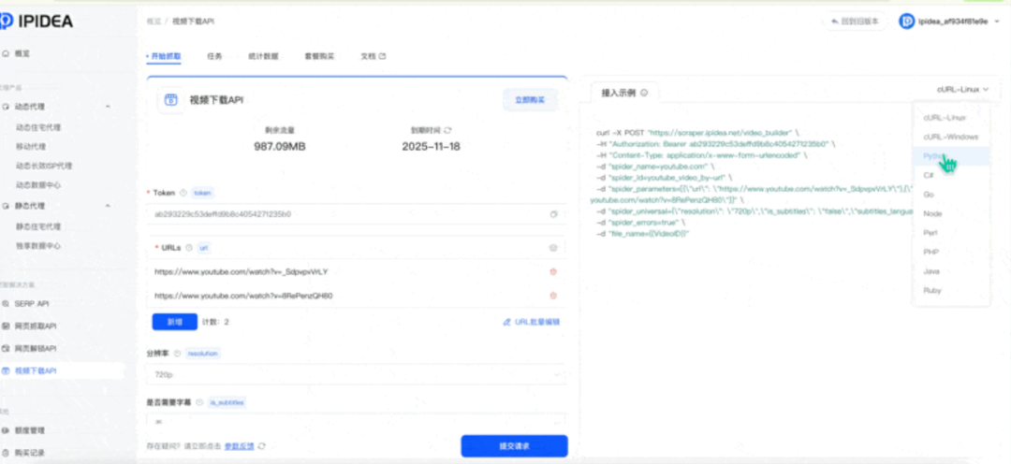Click the URL field ending _SdpvpvVrLY
The height and width of the screenshot is (464, 1011).
tap(347, 271)
